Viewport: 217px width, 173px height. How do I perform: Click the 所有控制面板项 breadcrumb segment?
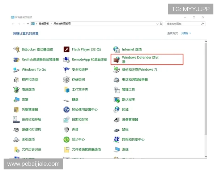pos(62,23)
